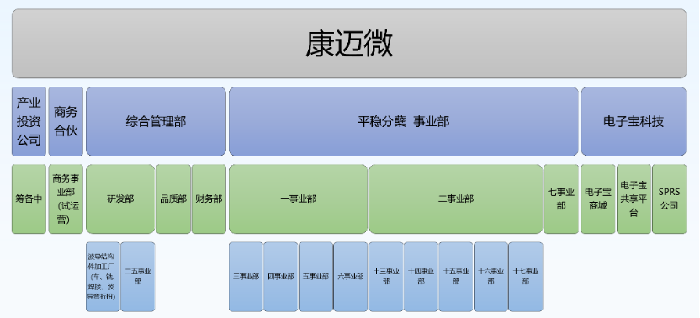Viewport: 700px width, 318px height.
Task: Select the 筹备中 green box
Action: pos(29,199)
